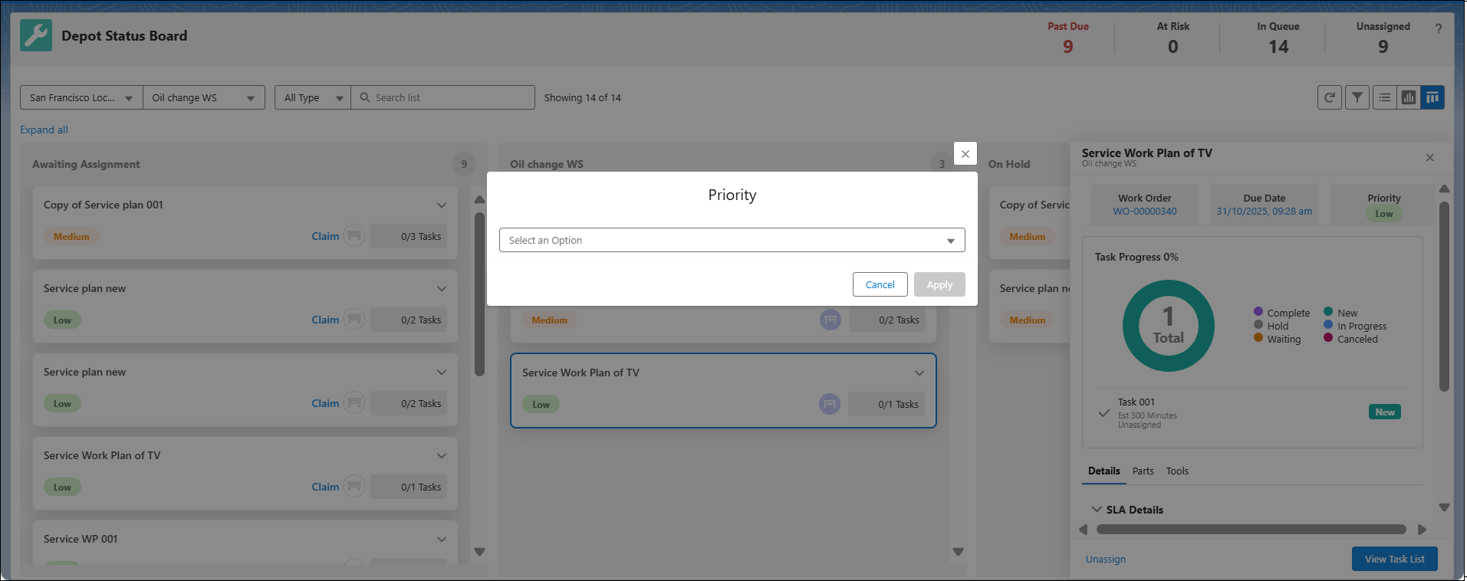This screenshot has width=1467, height=581.
Task: Open the Select an Option priority dropdown
Action: (732, 240)
